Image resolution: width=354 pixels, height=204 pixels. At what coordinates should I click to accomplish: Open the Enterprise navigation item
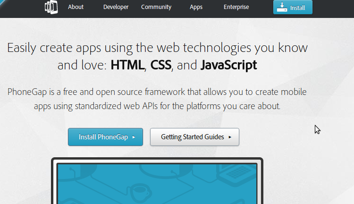click(x=236, y=7)
